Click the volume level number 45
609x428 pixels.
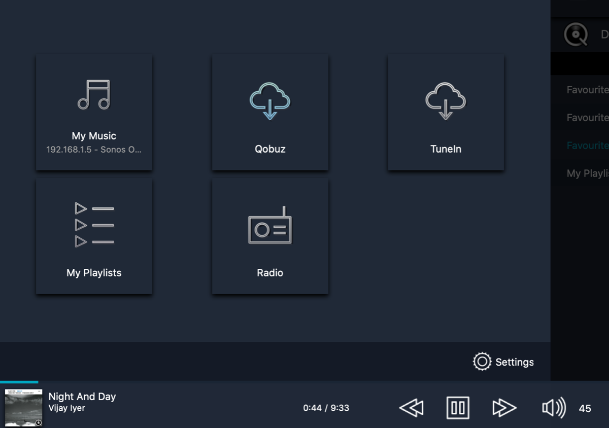[x=585, y=408]
